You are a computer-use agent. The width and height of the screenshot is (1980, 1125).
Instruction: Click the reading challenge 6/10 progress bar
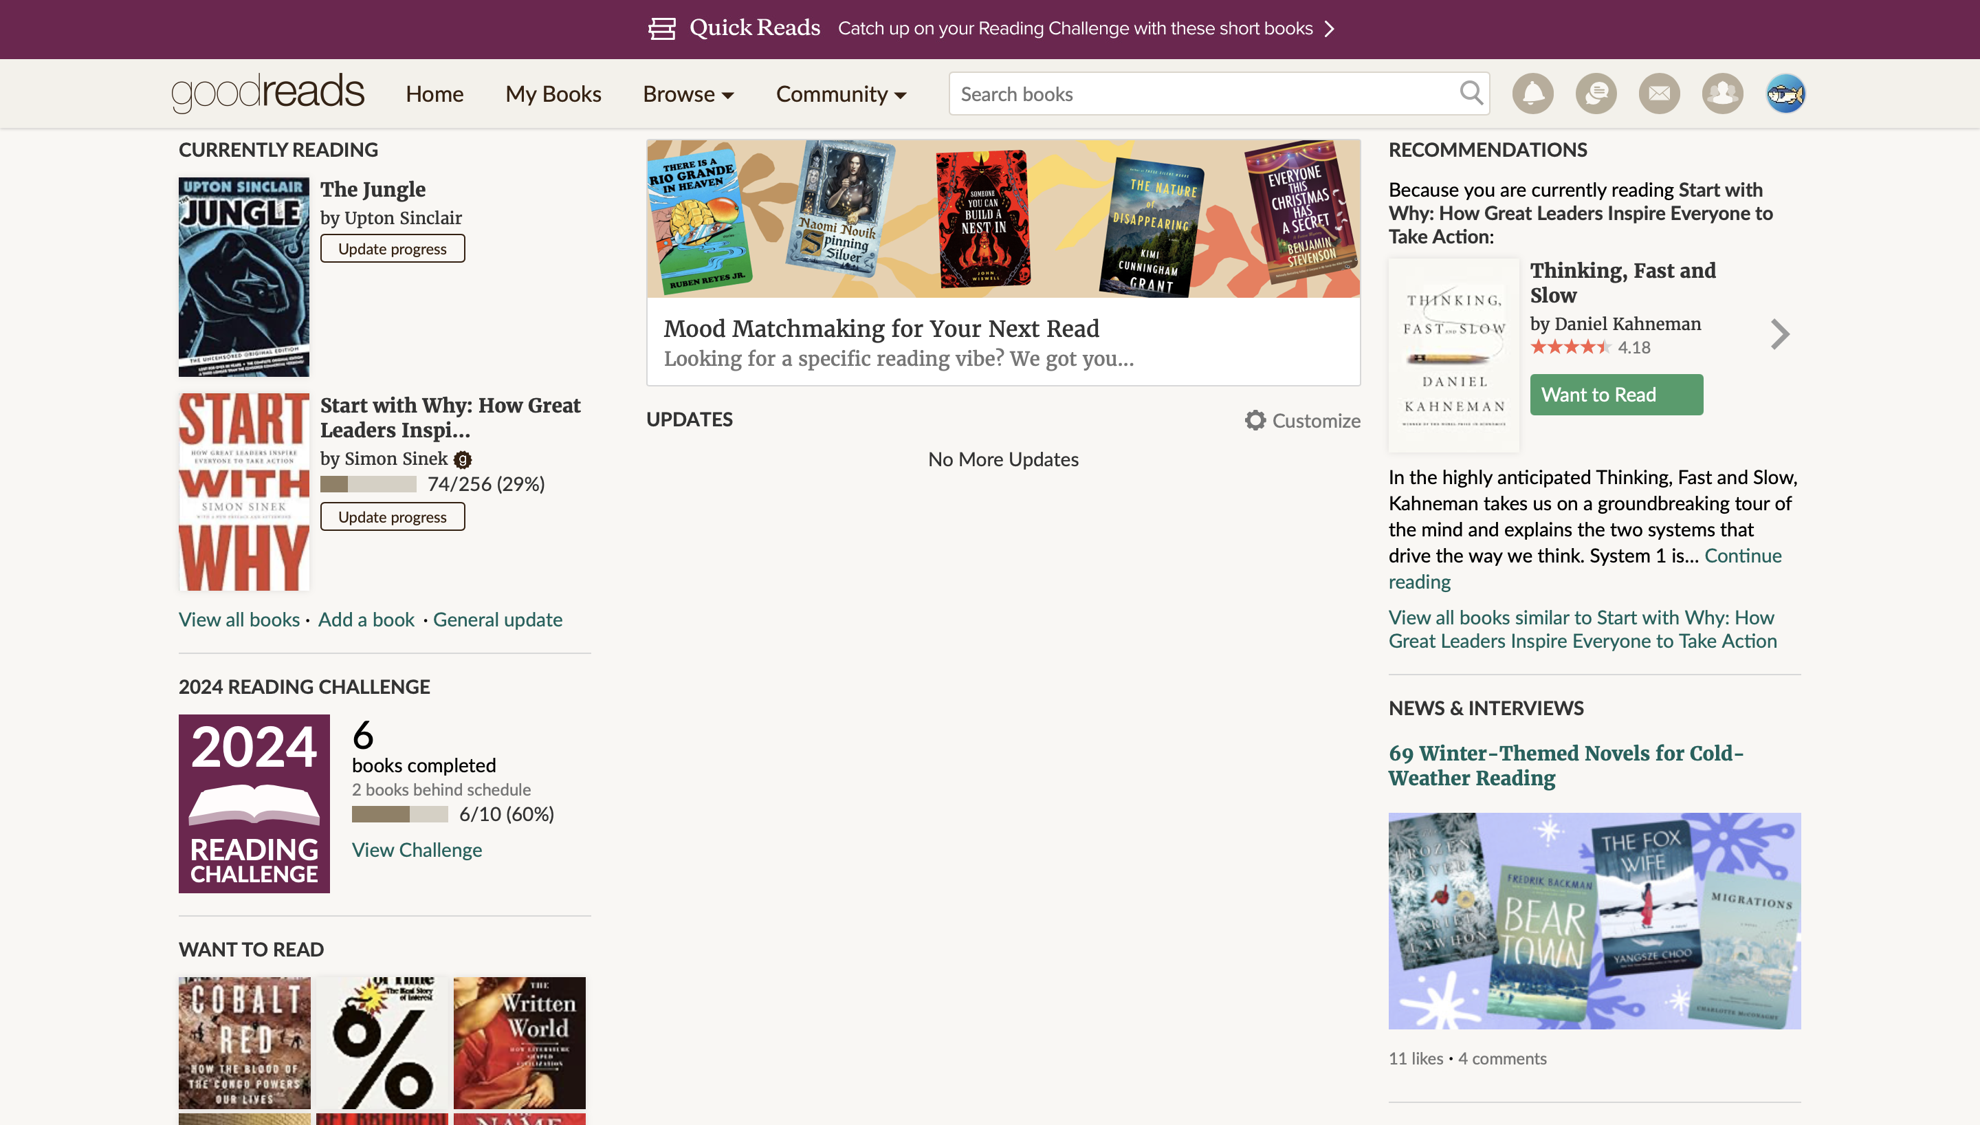pos(400,814)
